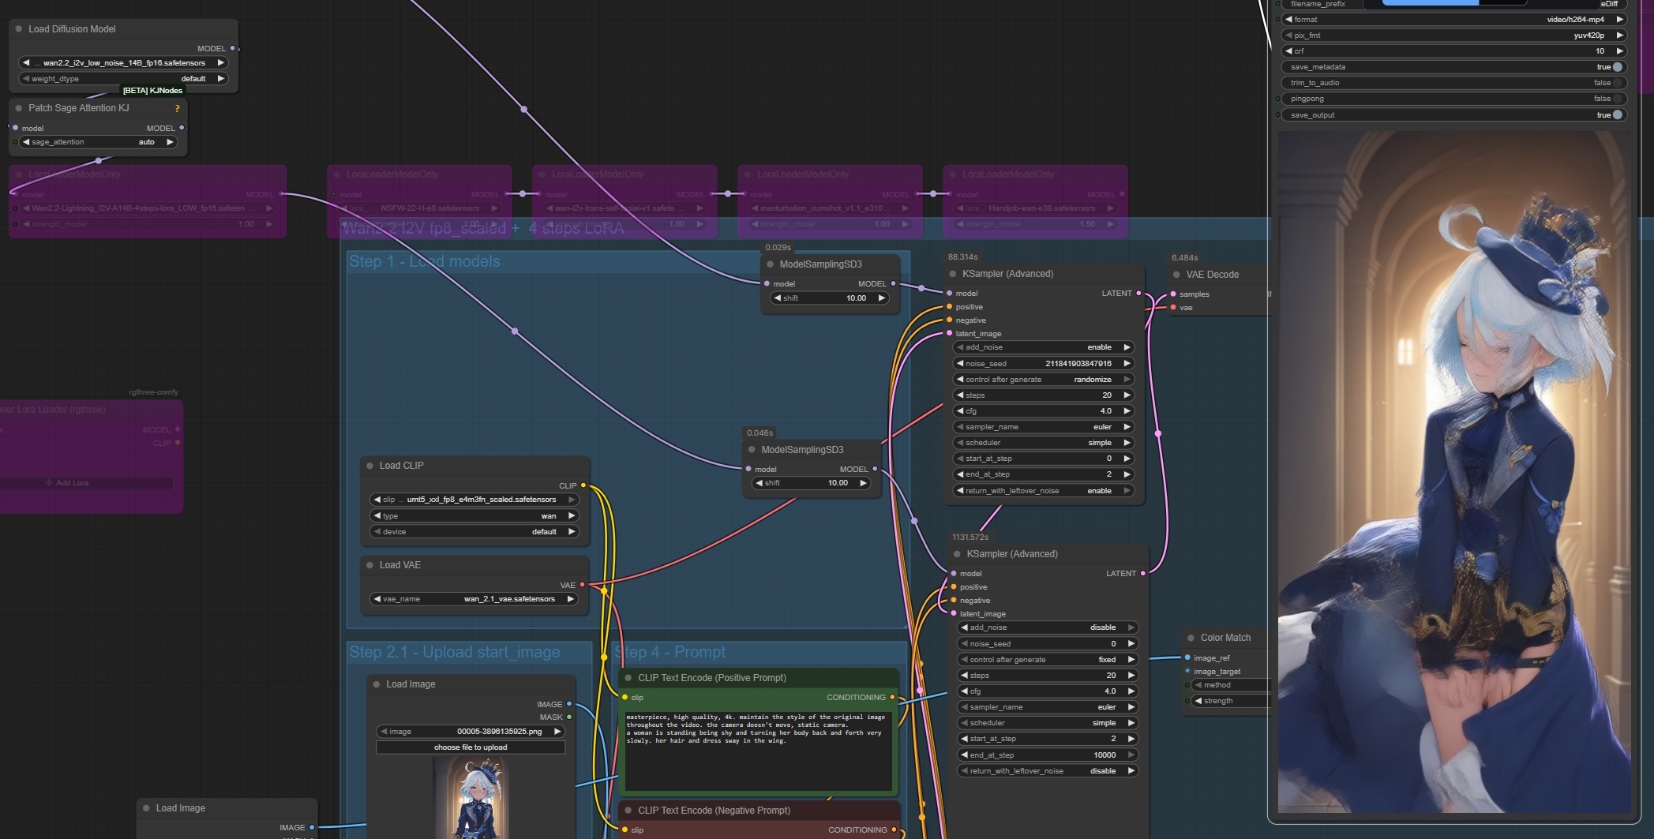1654x839 pixels.
Task: Decrease shift value on the 0.046s ModelSamplingSD3 node
Action: click(759, 483)
